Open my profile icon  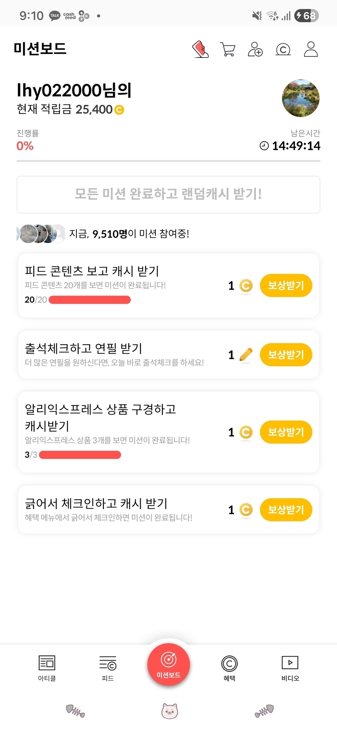tap(311, 50)
